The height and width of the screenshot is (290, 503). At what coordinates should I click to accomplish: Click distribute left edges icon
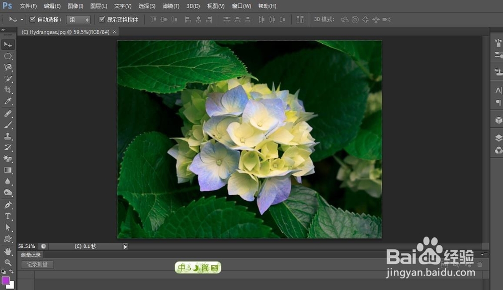click(262, 20)
